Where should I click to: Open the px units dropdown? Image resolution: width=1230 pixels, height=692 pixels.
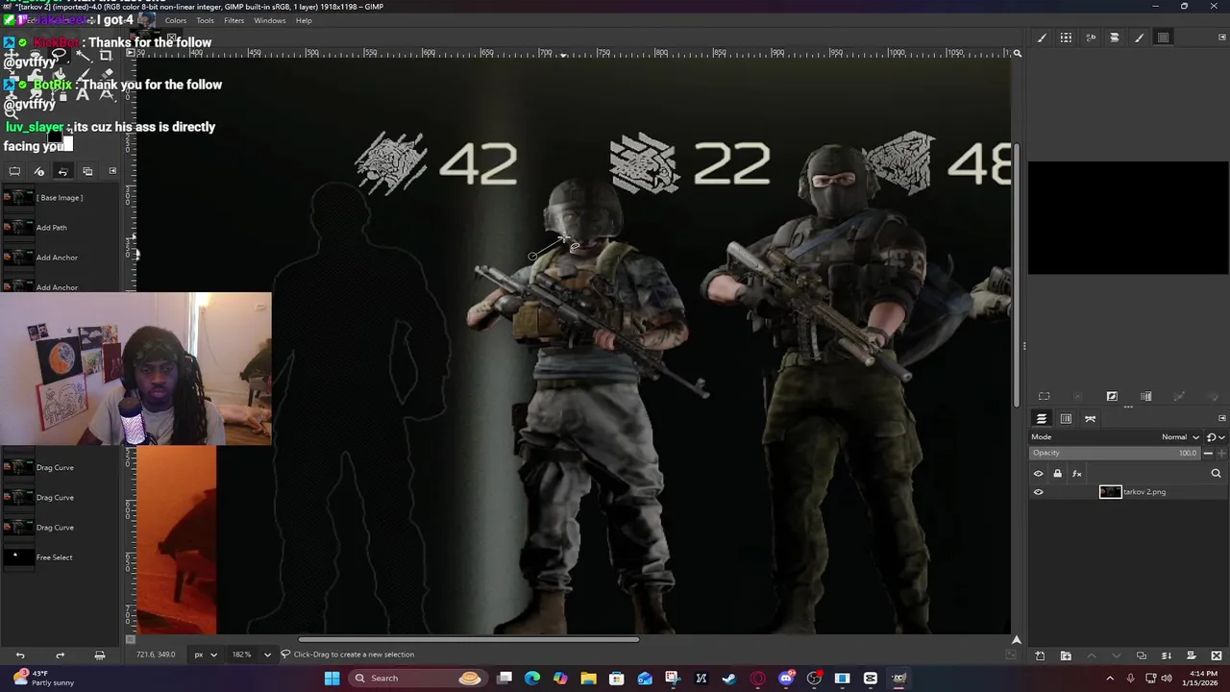(206, 655)
